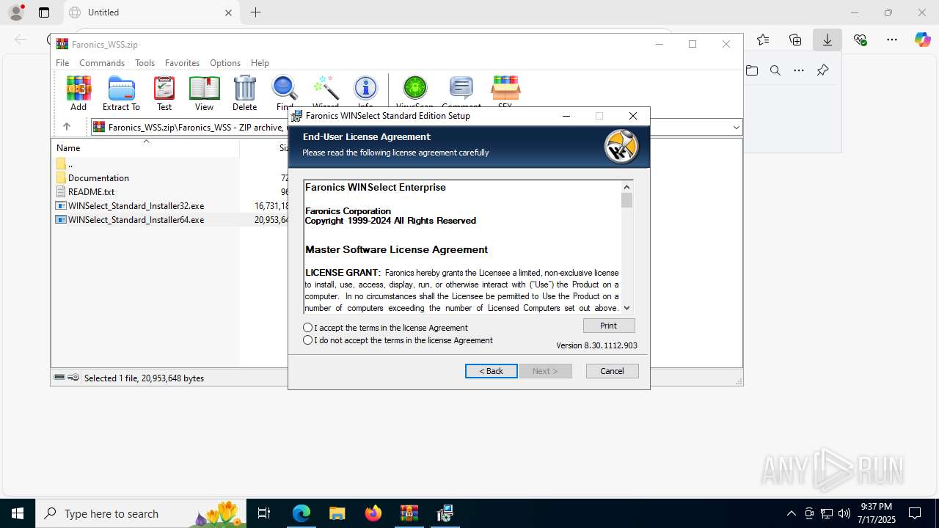Open the Help menu
The width and height of the screenshot is (939, 528).
[x=260, y=63]
